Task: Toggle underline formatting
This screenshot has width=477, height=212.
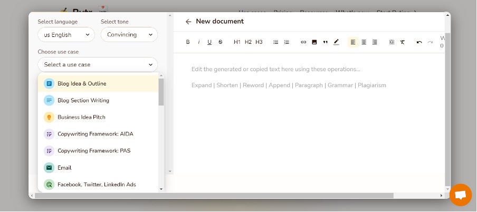Action: coord(209,42)
